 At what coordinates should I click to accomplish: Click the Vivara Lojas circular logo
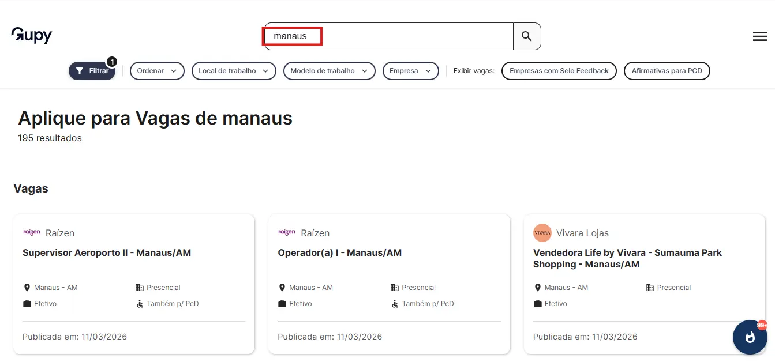[x=542, y=233]
